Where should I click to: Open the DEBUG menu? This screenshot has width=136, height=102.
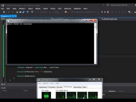coord(38,8)
